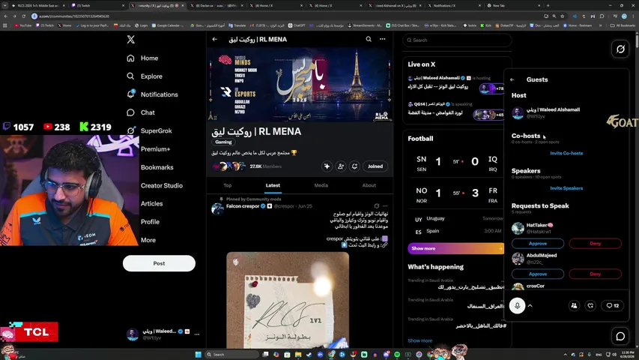Viewport: 639px width, 360px height.
Task: Switch to the About tab
Action: (x=369, y=185)
